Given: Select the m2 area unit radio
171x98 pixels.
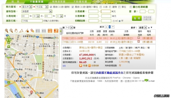Looking at the screenshot, I should 114,21.
